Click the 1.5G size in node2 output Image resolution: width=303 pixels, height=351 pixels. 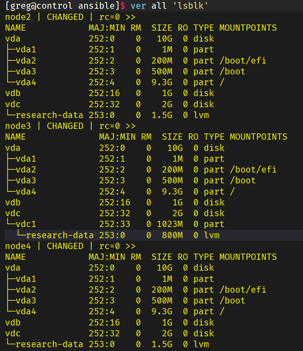point(162,115)
